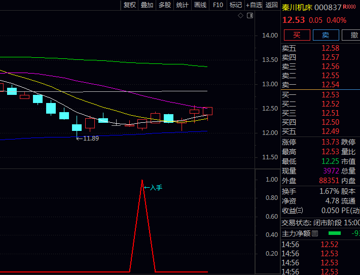Image resolution: width=360 pixels, height=275 pixels.
Task: Open the 多股 multi-stock view
Action: click(x=165, y=5)
